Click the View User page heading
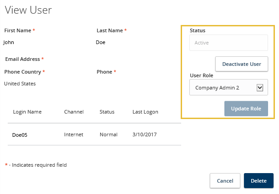 click(x=28, y=10)
